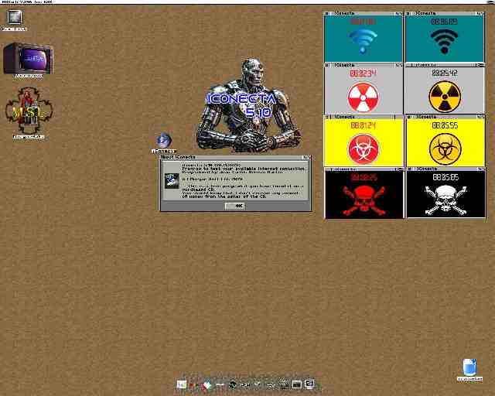Image resolution: width=495 pixels, height=396 pixels.
Task: Click the red radiation symbol on grey panel
Action: (363, 96)
